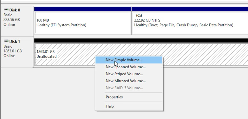Choose New Simple Volume from context menu
Screen dimensions: 248x119
click(x=129, y=60)
